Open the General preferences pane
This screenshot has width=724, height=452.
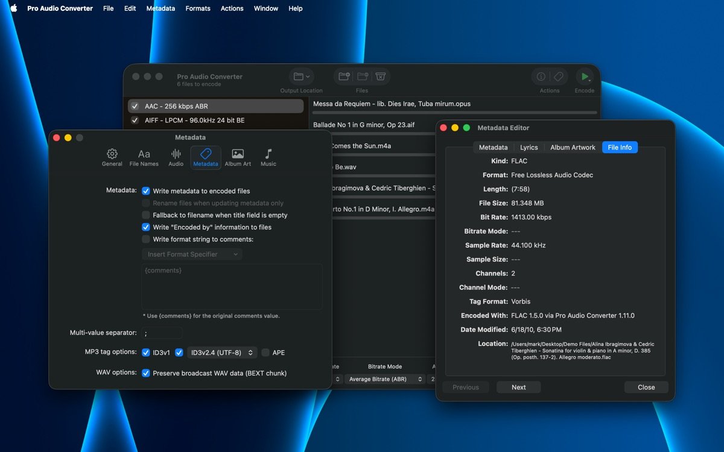pyautogui.click(x=112, y=157)
